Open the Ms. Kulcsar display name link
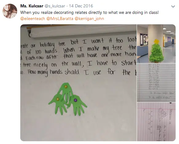Image resolution: width=179 pixels, height=144 pixels. click(32, 6)
